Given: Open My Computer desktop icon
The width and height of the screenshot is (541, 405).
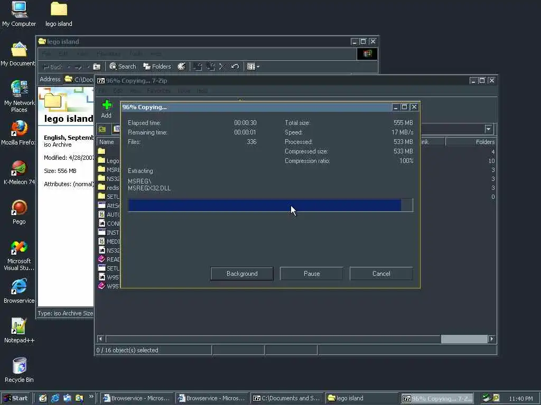Looking at the screenshot, I should point(19,14).
